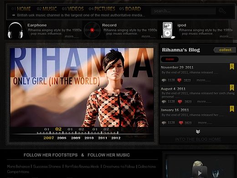Open 'more' on November 29 post
The image size is (237, 178).
204,80
